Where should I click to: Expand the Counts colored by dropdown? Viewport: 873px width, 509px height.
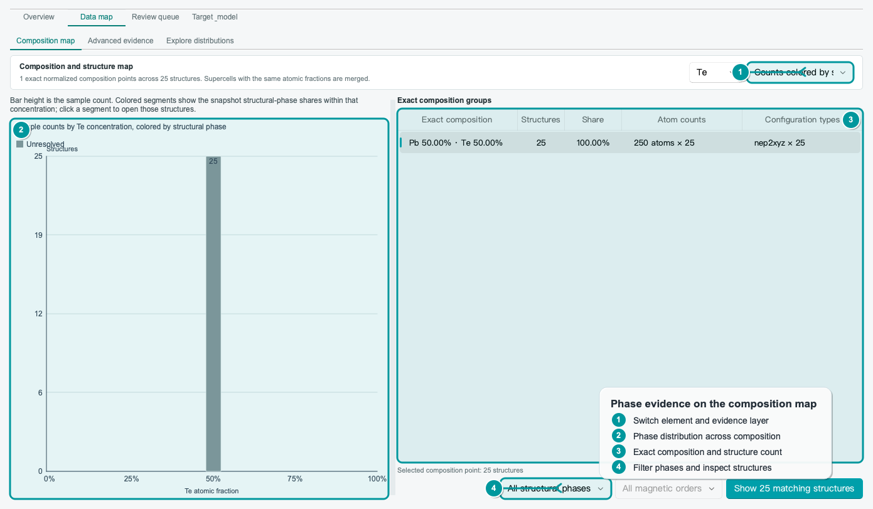tap(800, 72)
